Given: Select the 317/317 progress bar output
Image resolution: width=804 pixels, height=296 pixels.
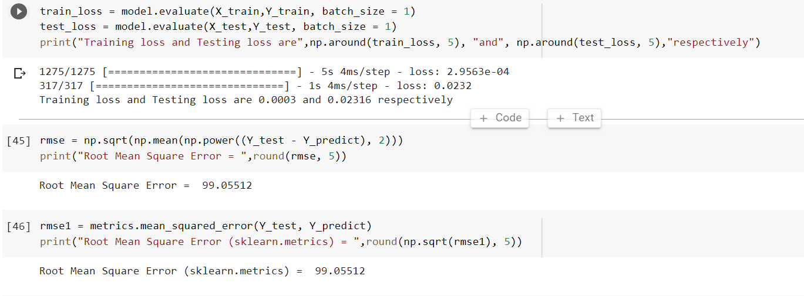Looking at the screenshot, I should 255,86.
